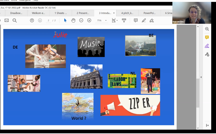Close the 3 Introdu... tab
216x134 pixels.
114,13
